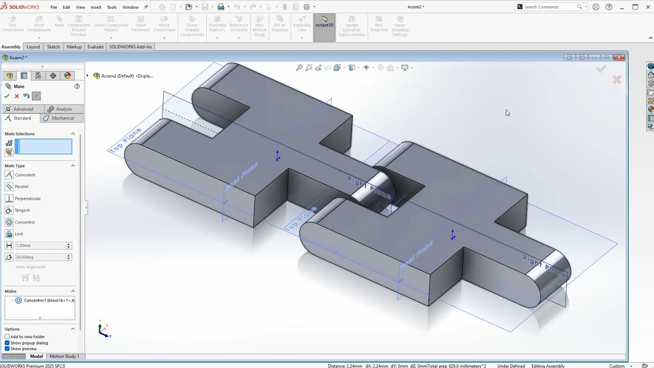Image resolution: width=654 pixels, height=368 pixels.
Task: Toggle the Angle mate button
Action: (9, 257)
